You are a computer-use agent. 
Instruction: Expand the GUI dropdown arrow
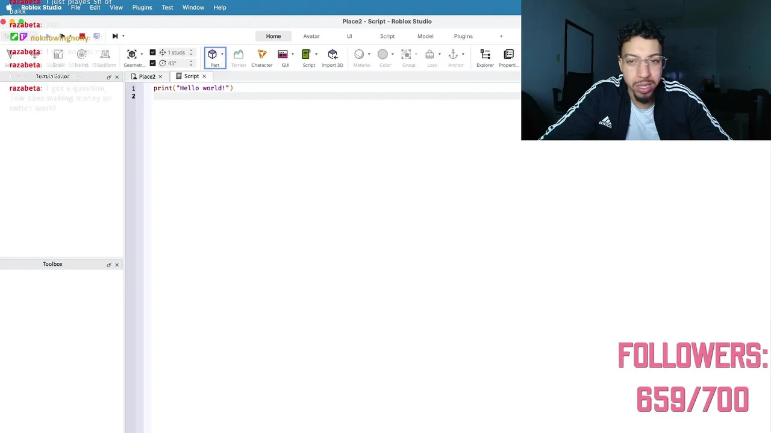[x=293, y=55]
